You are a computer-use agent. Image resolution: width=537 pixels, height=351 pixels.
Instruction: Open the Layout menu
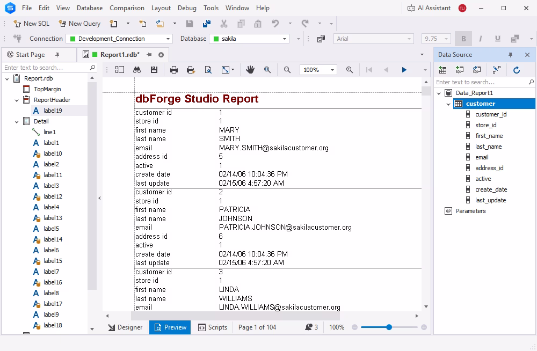[161, 8]
